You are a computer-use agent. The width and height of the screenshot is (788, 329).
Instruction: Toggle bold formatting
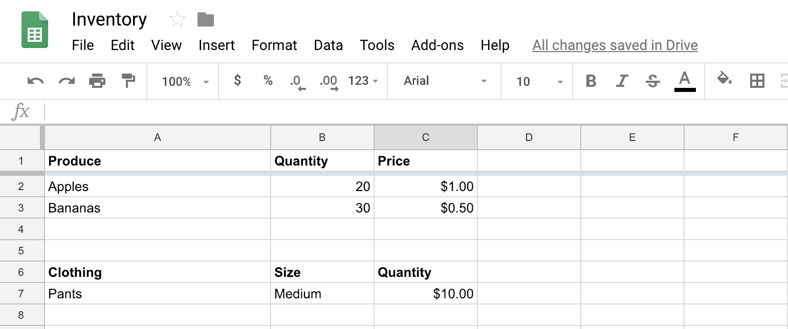[x=591, y=81]
